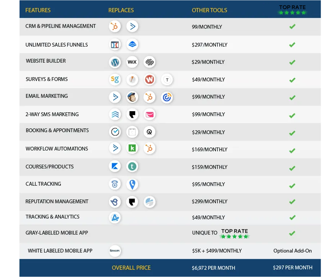The width and height of the screenshot is (333, 277).
Task: Click the checkmark circle icon in Booking & Appointments
Action: [115, 132]
